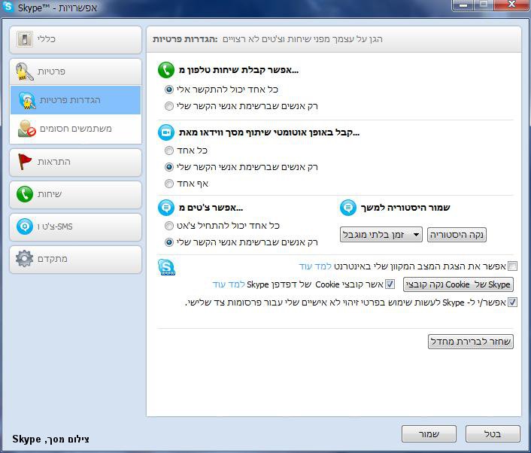Open the התראות (Notifications) section

pos(75,162)
